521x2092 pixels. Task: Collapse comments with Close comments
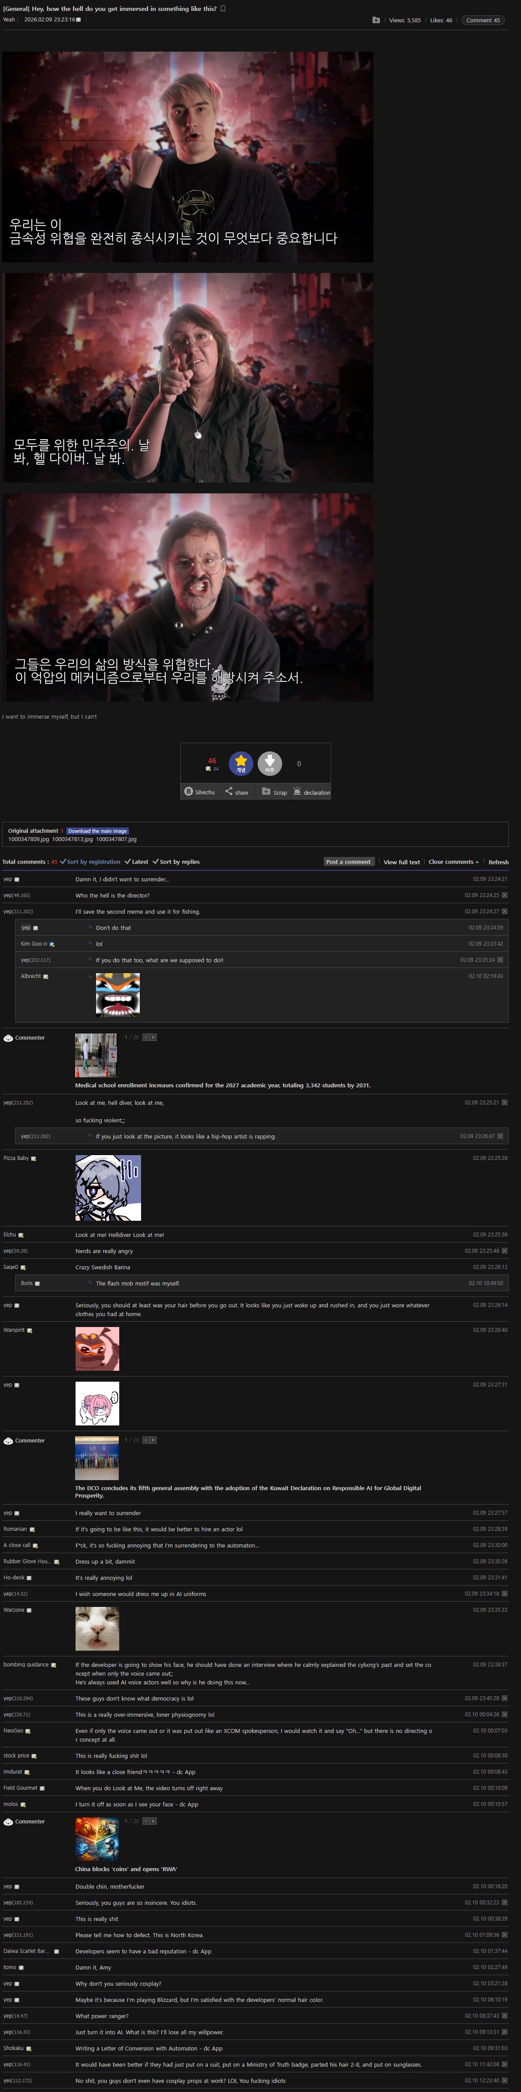click(x=453, y=862)
